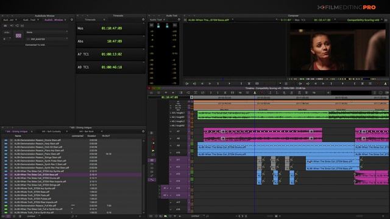This screenshot has height=219, width=390.
Task: Click the timeline search magnifier icon
Action: tap(207, 216)
